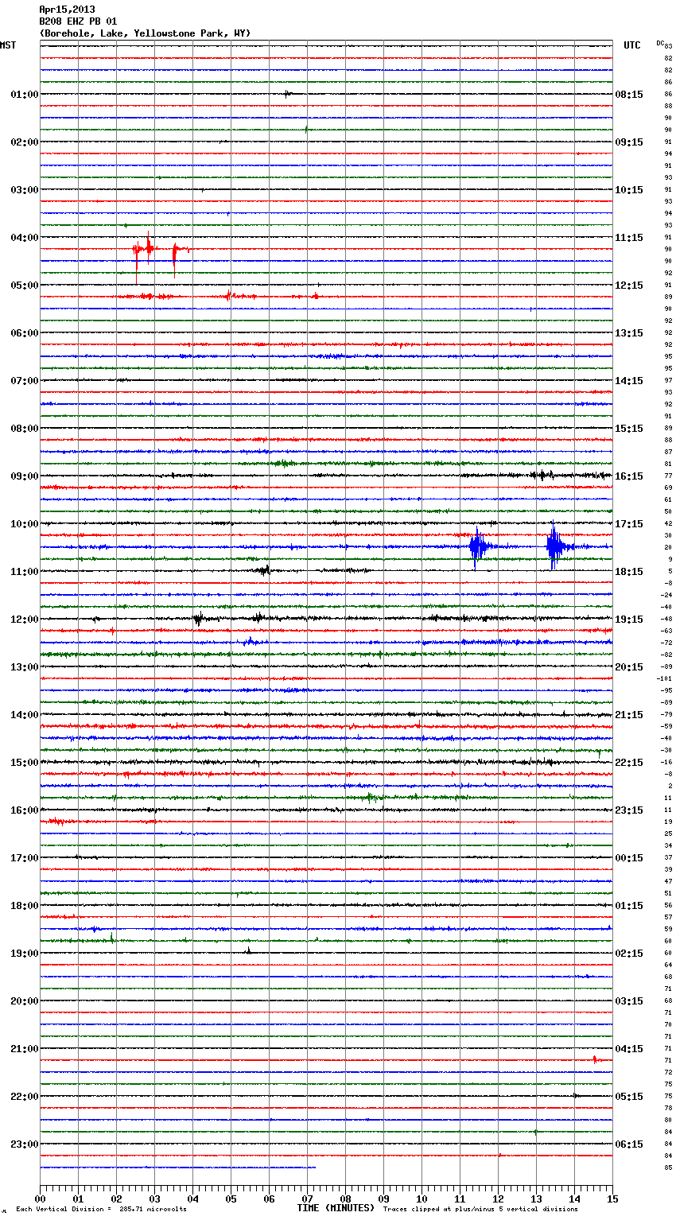Click the '09:15' UTC time label
Viewport: 676px width, 1220px height.
pyautogui.click(x=629, y=142)
